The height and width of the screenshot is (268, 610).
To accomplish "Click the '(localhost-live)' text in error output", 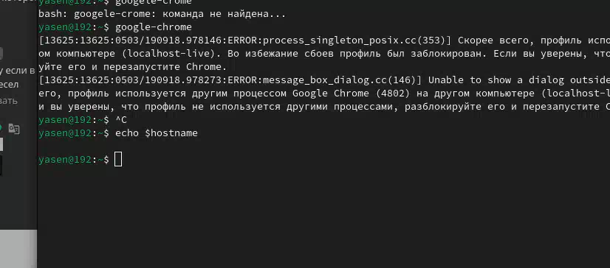I will pos(168,54).
